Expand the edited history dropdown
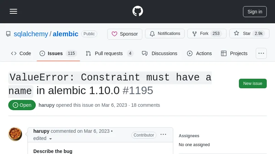This screenshot has height=154, width=275. tap(51, 139)
